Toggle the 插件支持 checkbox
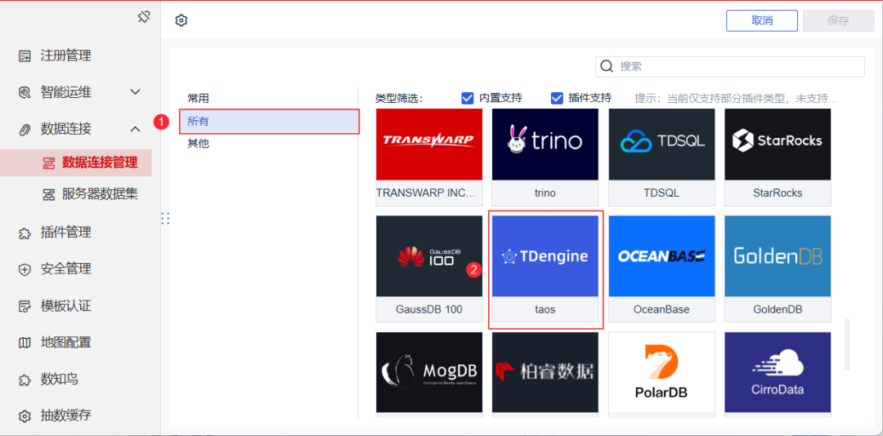Screen dimensions: 883x436 [557, 99]
